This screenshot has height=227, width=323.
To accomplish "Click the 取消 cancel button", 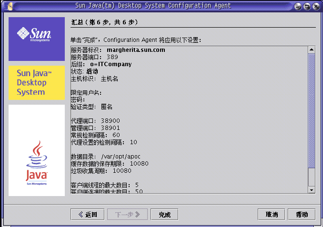I will [x=271, y=215].
